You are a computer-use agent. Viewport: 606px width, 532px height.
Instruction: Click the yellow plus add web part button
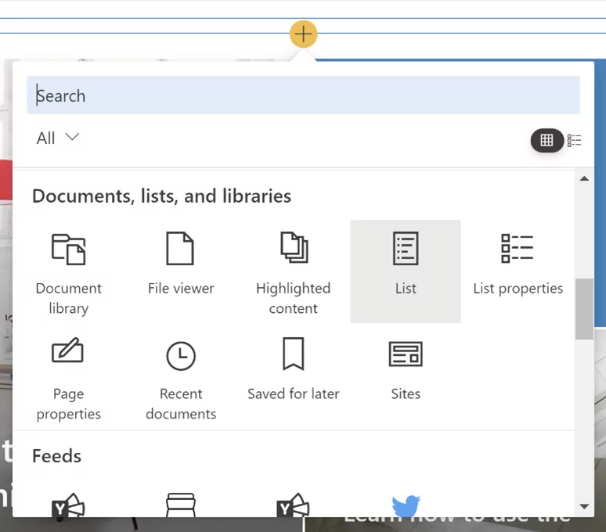tap(303, 34)
